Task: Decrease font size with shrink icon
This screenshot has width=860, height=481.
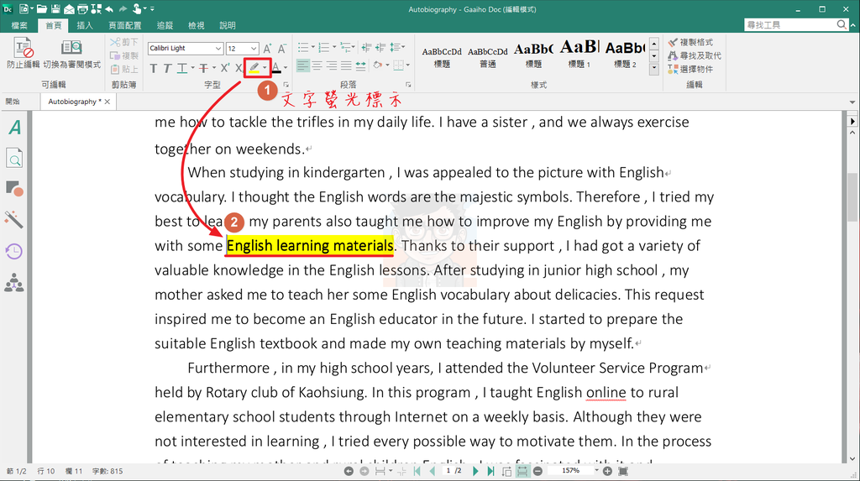Action: (x=281, y=48)
